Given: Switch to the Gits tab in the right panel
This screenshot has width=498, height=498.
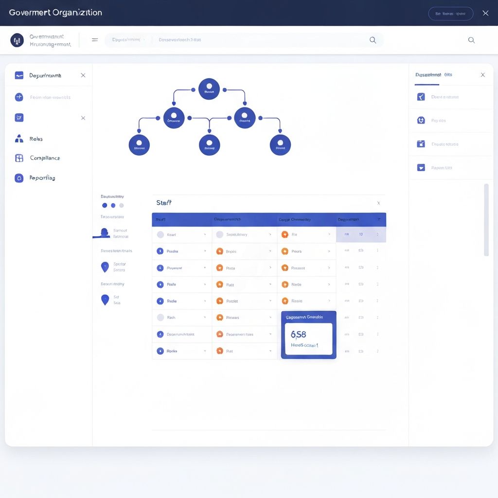Looking at the screenshot, I should tap(447, 75).
